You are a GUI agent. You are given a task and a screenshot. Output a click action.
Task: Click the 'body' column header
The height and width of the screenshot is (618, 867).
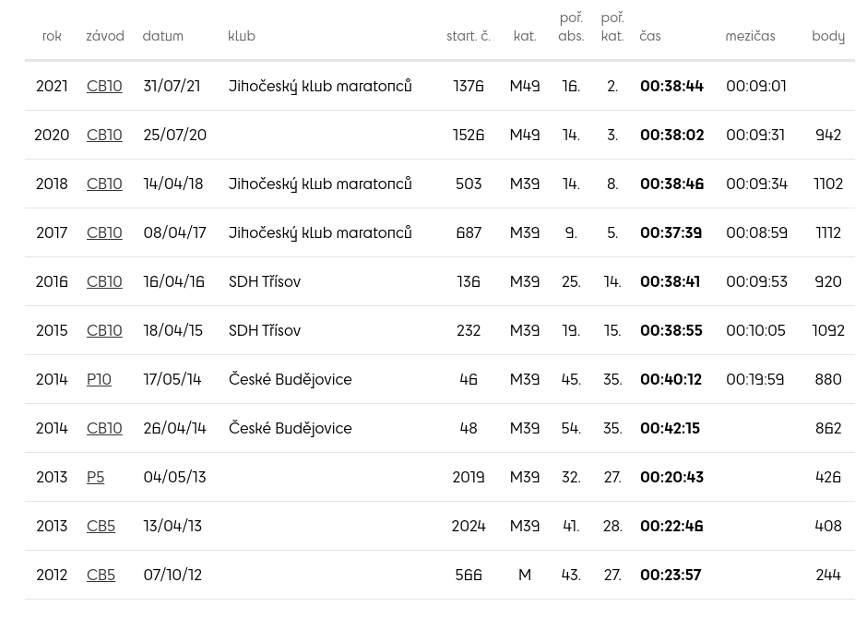828,37
